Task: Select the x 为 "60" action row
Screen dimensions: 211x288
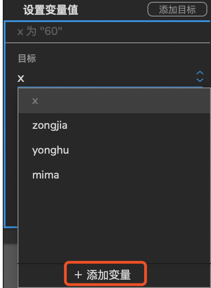Action: (x=108, y=31)
